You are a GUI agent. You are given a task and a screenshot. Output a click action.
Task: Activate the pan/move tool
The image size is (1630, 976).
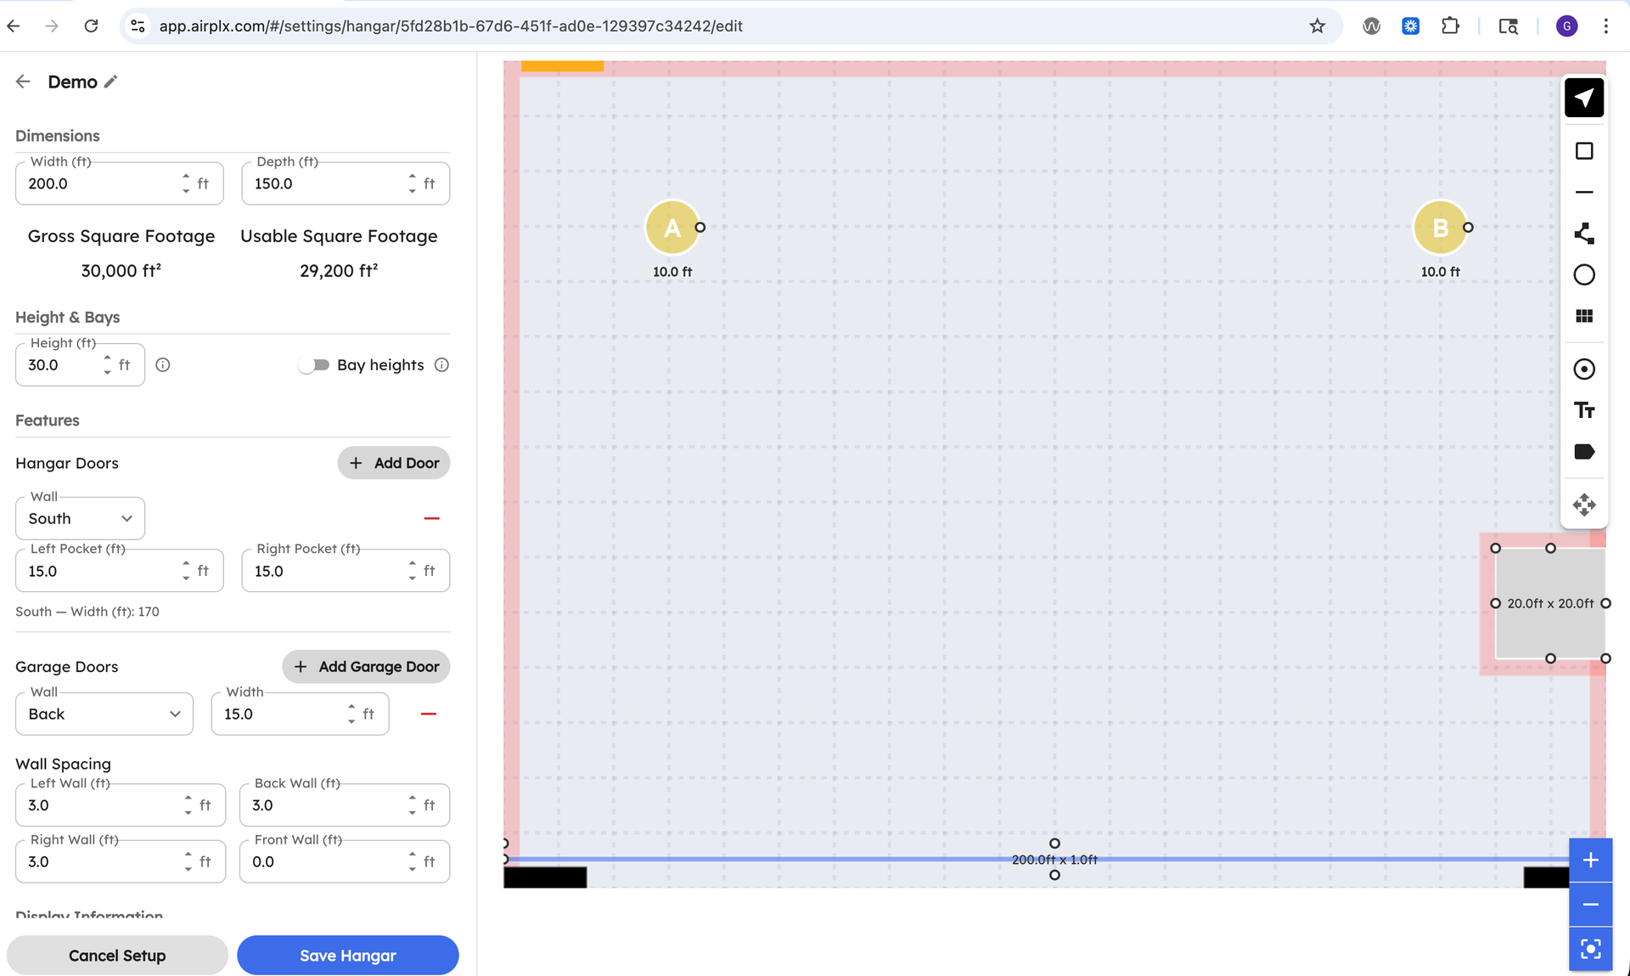coord(1584,505)
